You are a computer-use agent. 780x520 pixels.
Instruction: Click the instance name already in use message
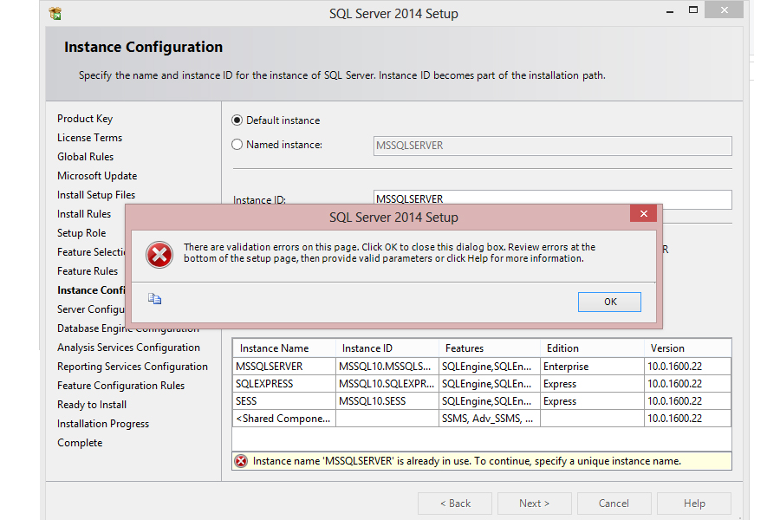[x=466, y=461]
